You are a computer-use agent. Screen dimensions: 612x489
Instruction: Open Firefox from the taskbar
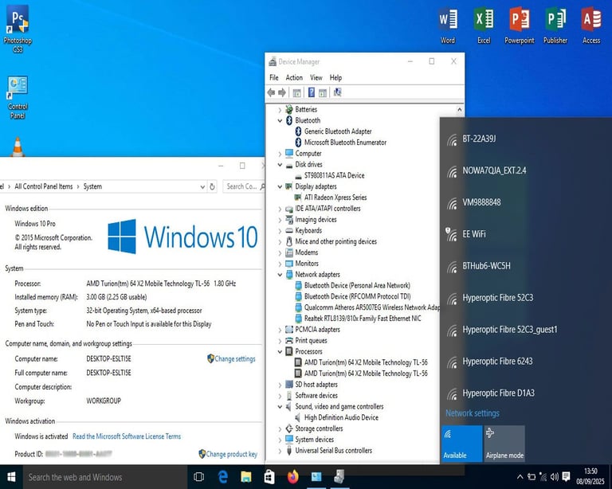[x=292, y=476]
